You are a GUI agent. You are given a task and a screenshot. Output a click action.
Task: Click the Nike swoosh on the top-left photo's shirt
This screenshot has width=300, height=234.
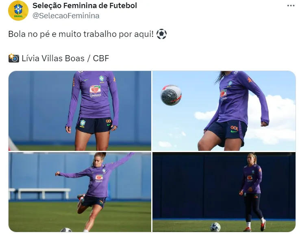[86, 80]
